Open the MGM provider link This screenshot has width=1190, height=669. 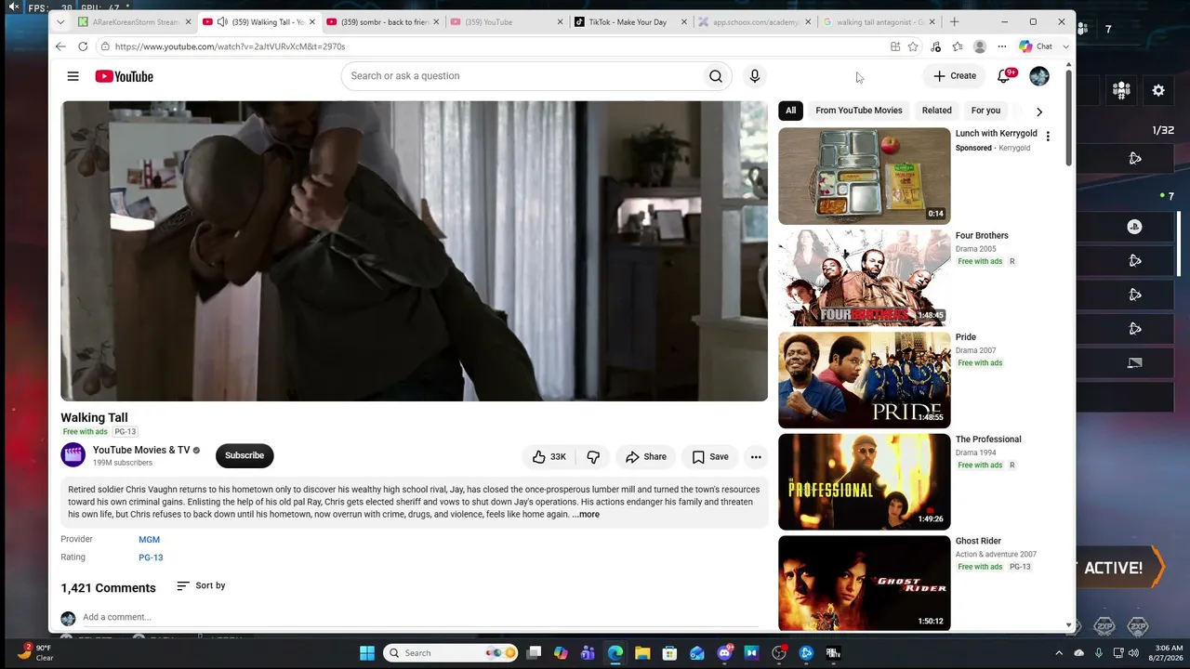click(149, 540)
